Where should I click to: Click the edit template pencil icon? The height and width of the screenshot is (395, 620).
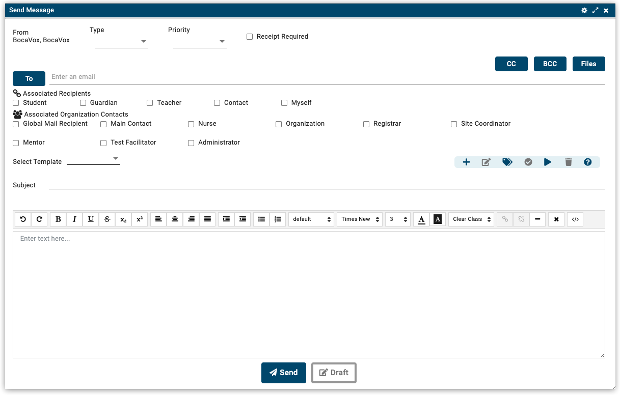(x=486, y=162)
